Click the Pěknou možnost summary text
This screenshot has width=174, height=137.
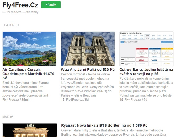(x=87, y=85)
